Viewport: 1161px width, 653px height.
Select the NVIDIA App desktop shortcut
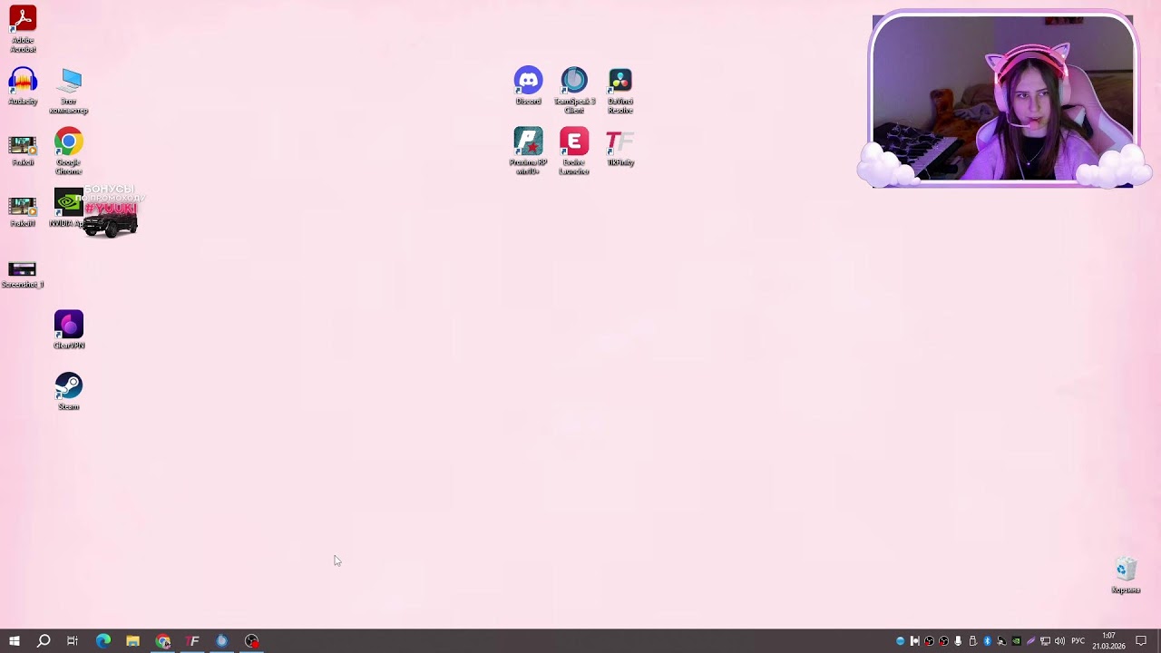click(x=69, y=208)
